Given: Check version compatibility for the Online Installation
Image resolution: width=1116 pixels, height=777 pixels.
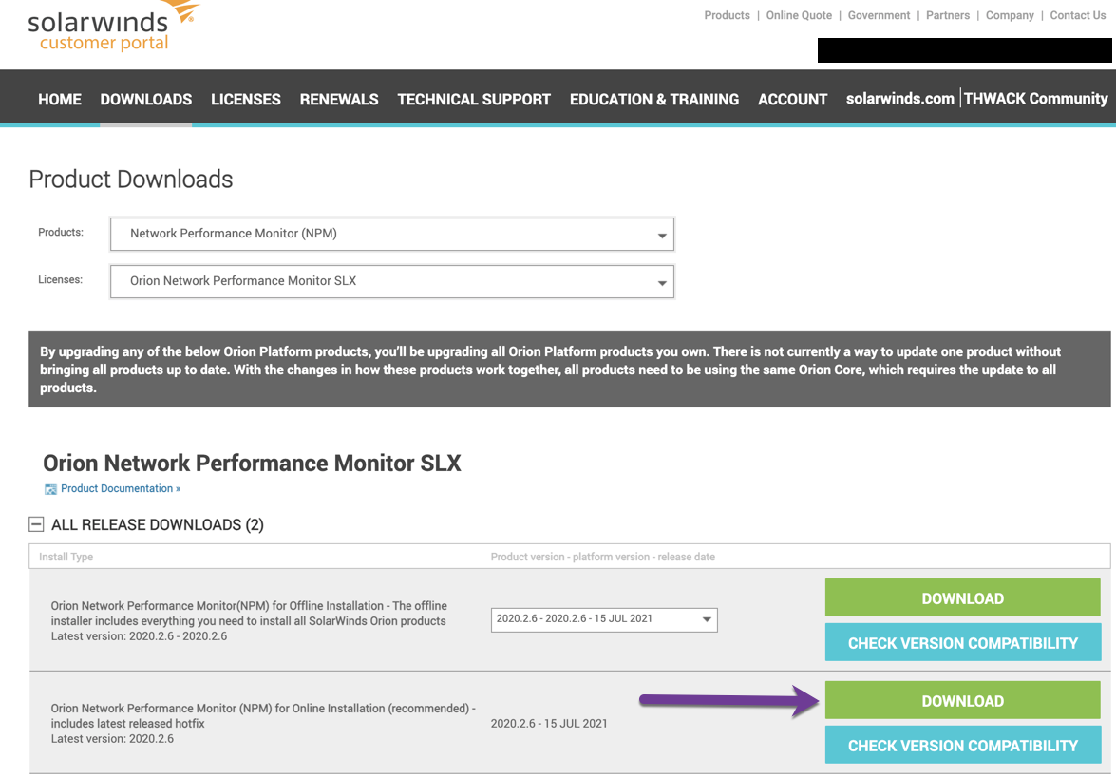Looking at the screenshot, I should [963, 745].
